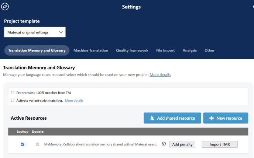This screenshot has width=254, height=158.
Task: Click the Matecat logo icon
Action: 5,7
